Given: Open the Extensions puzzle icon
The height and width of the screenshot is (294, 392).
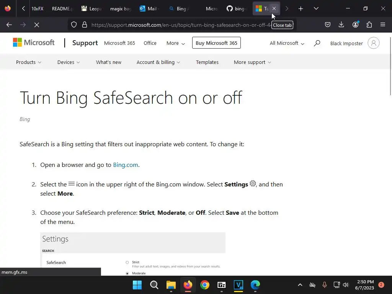Looking at the screenshot, I should tap(369, 24).
